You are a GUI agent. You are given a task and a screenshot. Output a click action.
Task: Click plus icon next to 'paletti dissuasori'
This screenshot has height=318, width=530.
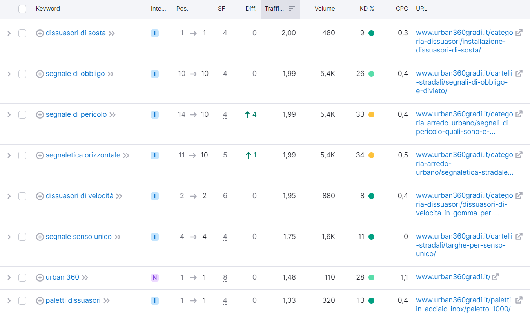tap(40, 301)
